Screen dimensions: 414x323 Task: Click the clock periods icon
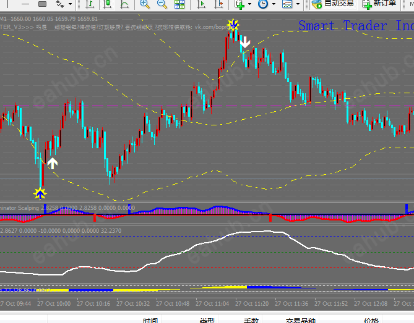coord(263,4)
